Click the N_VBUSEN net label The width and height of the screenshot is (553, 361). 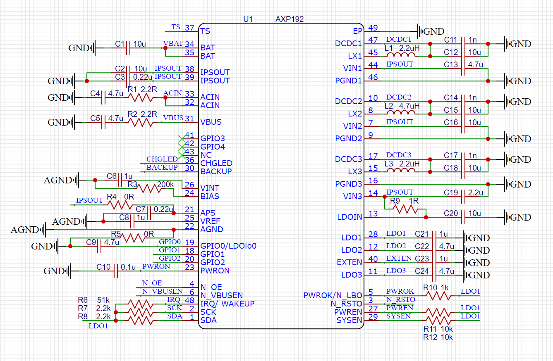162,291
